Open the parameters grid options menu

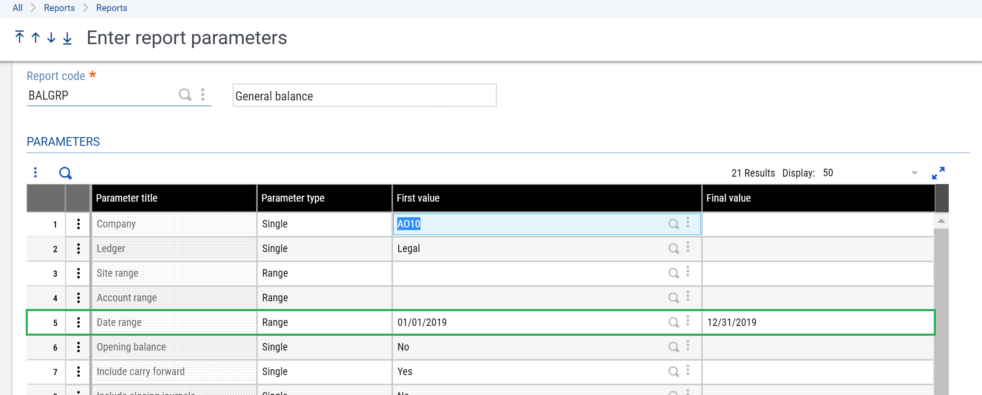click(x=36, y=173)
